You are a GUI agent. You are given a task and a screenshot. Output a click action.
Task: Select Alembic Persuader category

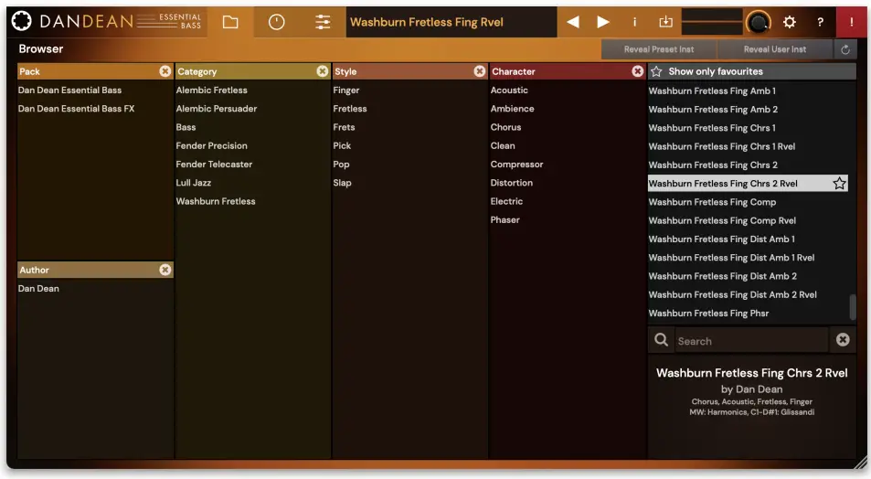tap(216, 109)
